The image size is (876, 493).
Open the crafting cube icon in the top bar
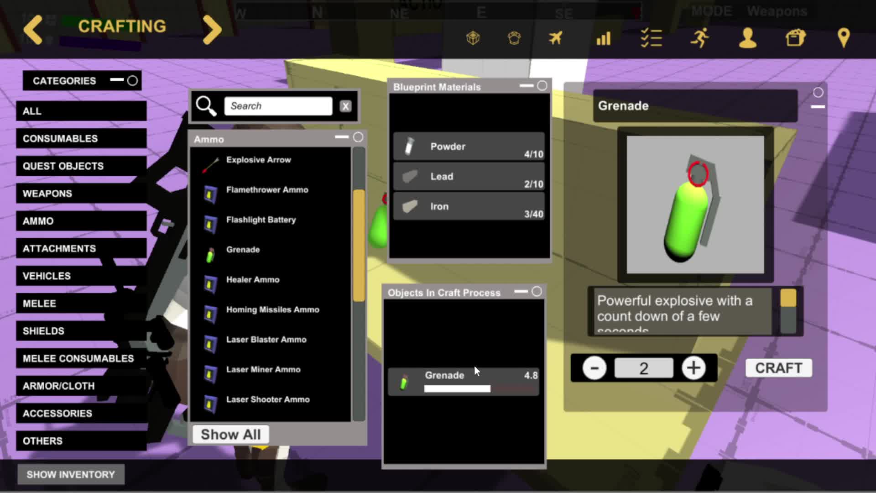tap(473, 38)
